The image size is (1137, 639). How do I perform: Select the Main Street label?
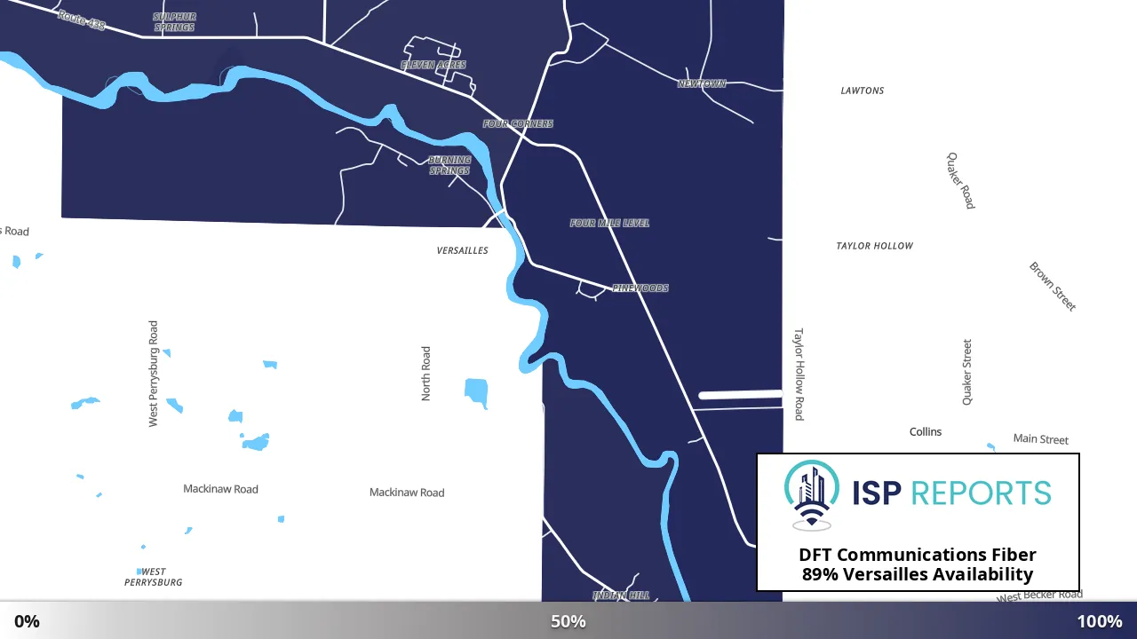click(1041, 439)
